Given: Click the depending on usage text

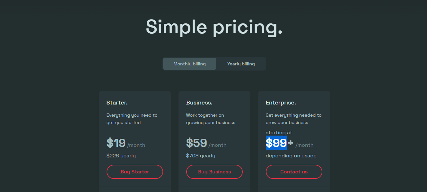Looking at the screenshot, I should point(290,155).
